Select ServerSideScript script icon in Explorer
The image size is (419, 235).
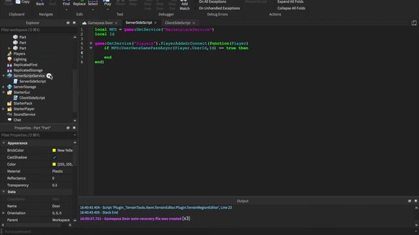(x=16, y=81)
